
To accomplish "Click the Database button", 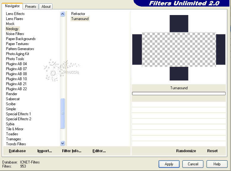I will (17, 151).
